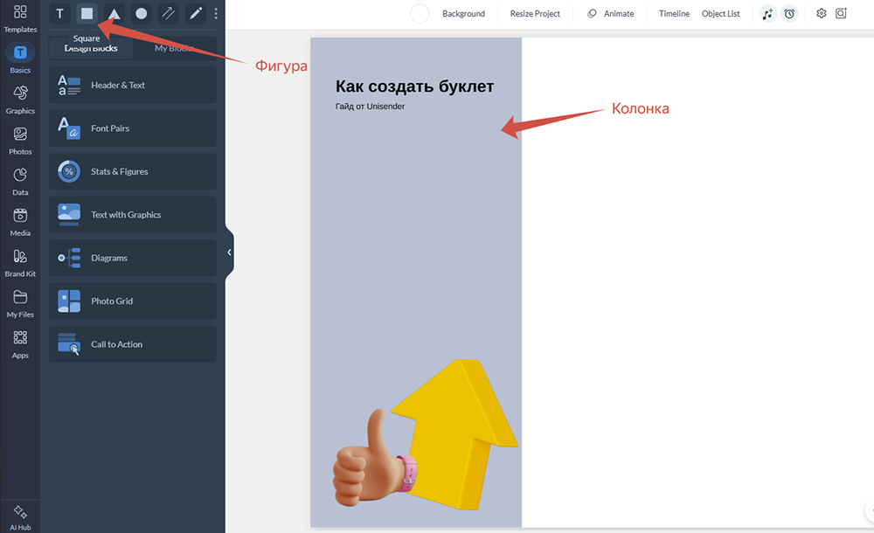Switch to the Design Blocks tab
This screenshot has width=874, height=533.
pyautogui.click(x=91, y=49)
